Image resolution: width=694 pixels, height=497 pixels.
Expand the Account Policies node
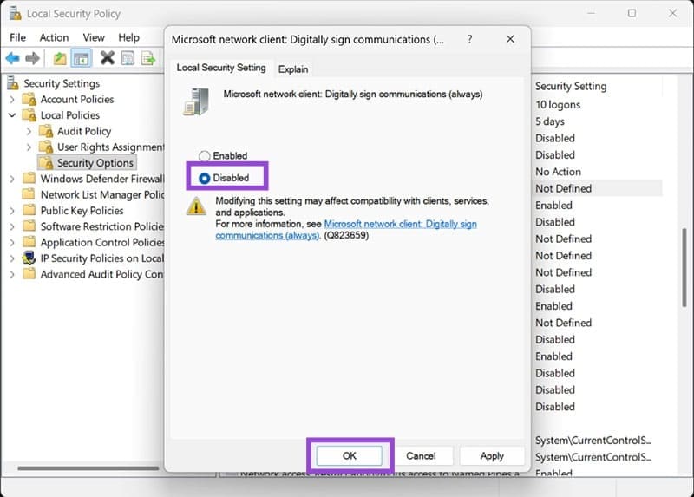[x=12, y=100]
